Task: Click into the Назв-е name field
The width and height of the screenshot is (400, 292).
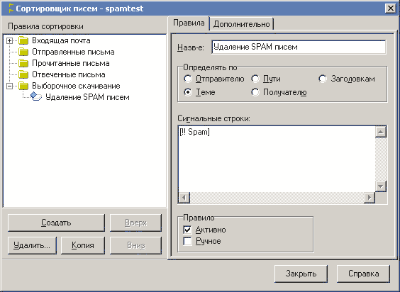Action: (x=299, y=47)
